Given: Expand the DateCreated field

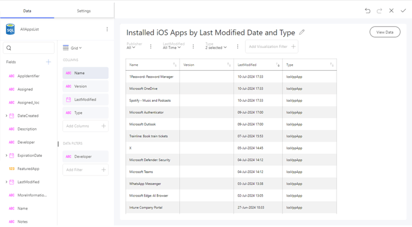Looking at the screenshot, I should click(7, 116).
